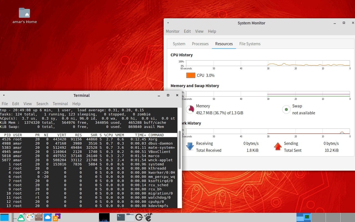Image resolution: width=355 pixels, height=222 pixels.
Task: Click the VBoxClient process row in top
Action: pyautogui.click(x=89, y=152)
